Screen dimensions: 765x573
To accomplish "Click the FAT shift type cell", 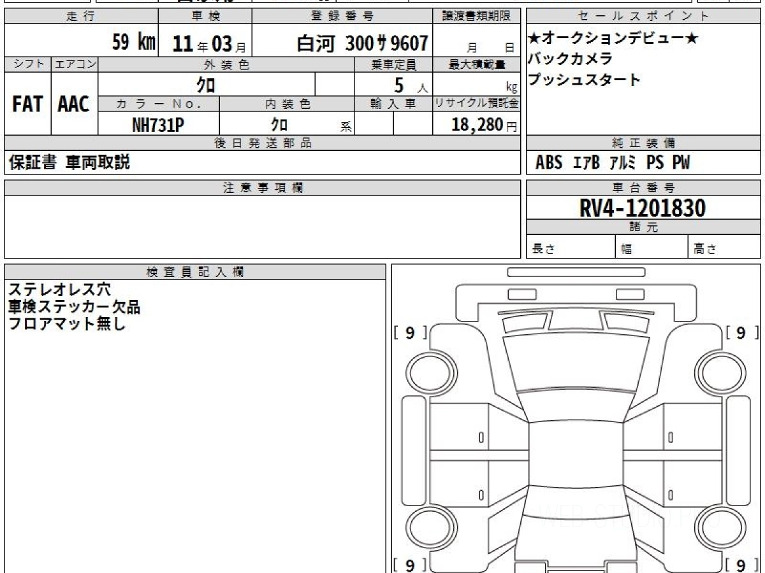I will click(x=27, y=104).
